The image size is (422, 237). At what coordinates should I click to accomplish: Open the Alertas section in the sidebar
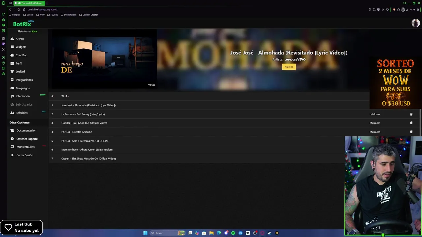coord(20,39)
